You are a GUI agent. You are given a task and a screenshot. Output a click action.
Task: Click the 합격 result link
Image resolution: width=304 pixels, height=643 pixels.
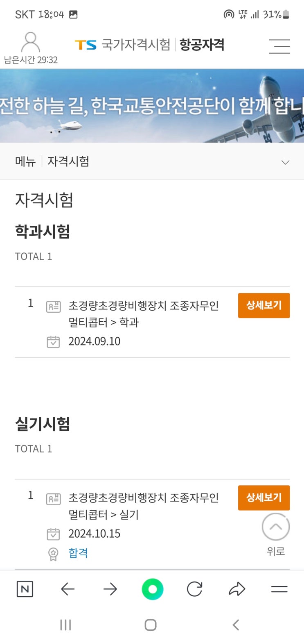click(x=78, y=553)
